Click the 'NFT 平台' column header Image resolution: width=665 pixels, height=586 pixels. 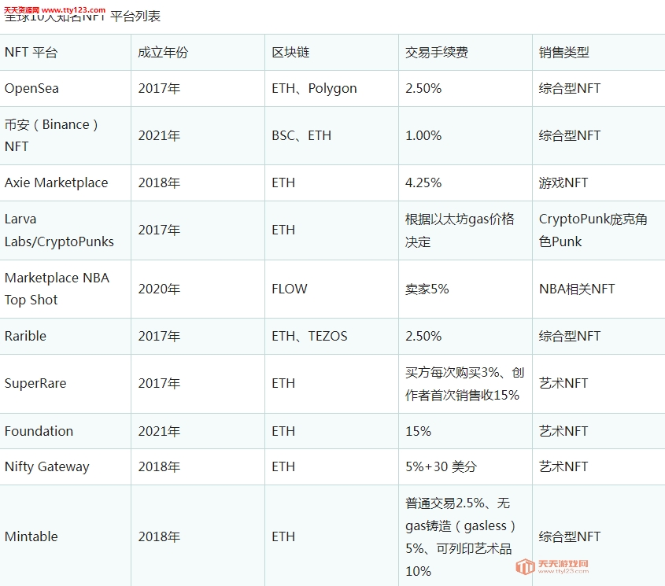[31, 53]
